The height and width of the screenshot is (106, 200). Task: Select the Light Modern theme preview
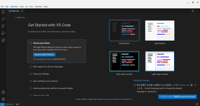coord(160,30)
